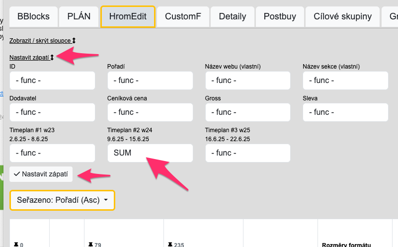Select the Pořadí footer function field

[x=150, y=81]
